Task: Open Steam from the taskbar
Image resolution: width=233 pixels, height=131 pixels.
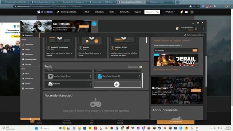Action: (x=159, y=128)
